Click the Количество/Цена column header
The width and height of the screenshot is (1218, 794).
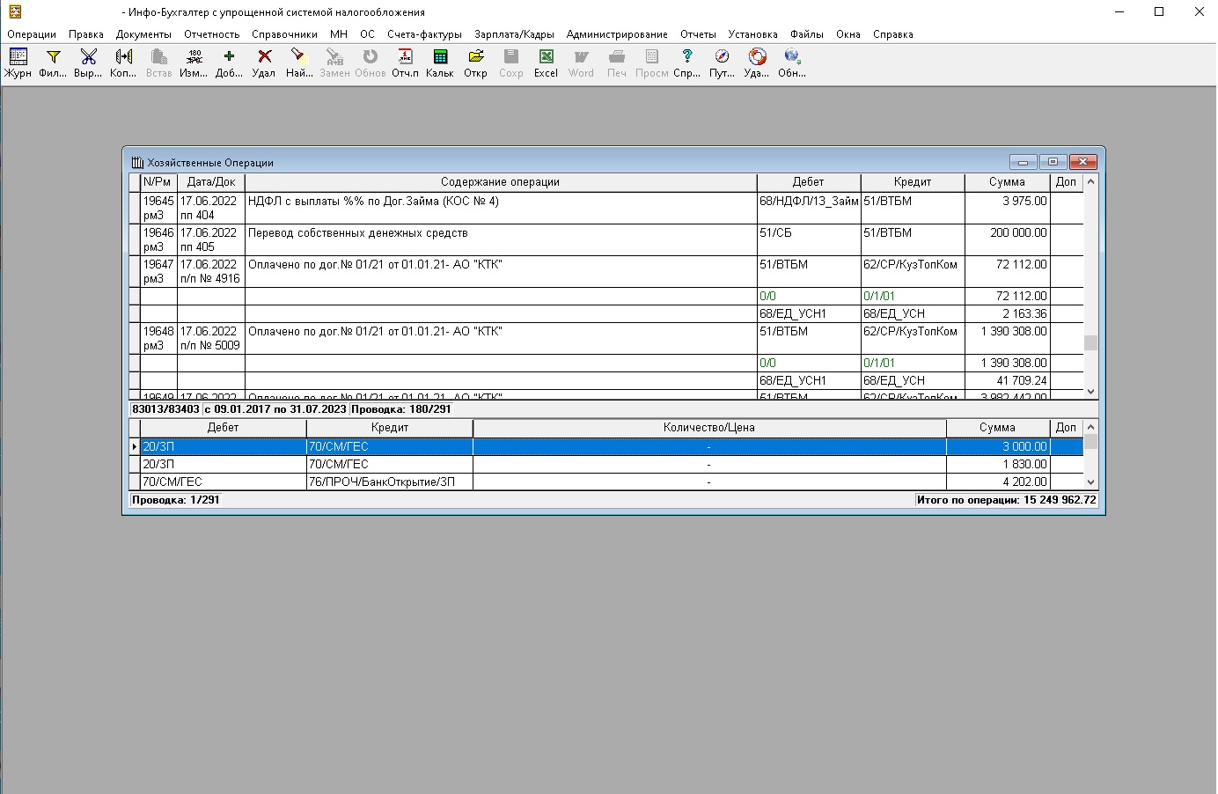coord(709,428)
